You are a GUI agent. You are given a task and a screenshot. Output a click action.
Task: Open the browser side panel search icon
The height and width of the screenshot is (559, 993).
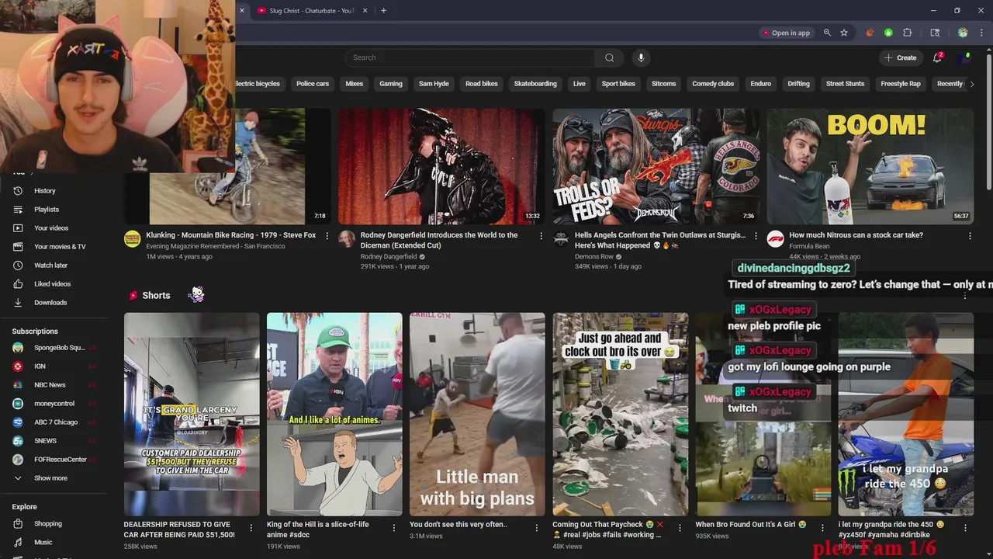point(935,33)
